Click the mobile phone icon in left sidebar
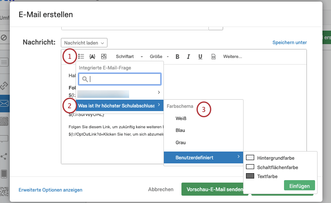This screenshot has height=203, width=331. click(4, 174)
